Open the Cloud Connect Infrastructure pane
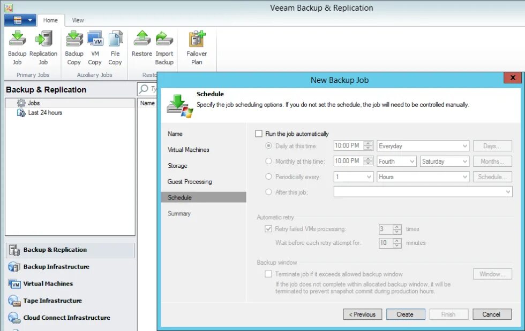Viewport: 525px width, 331px height. click(x=70, y=318)
